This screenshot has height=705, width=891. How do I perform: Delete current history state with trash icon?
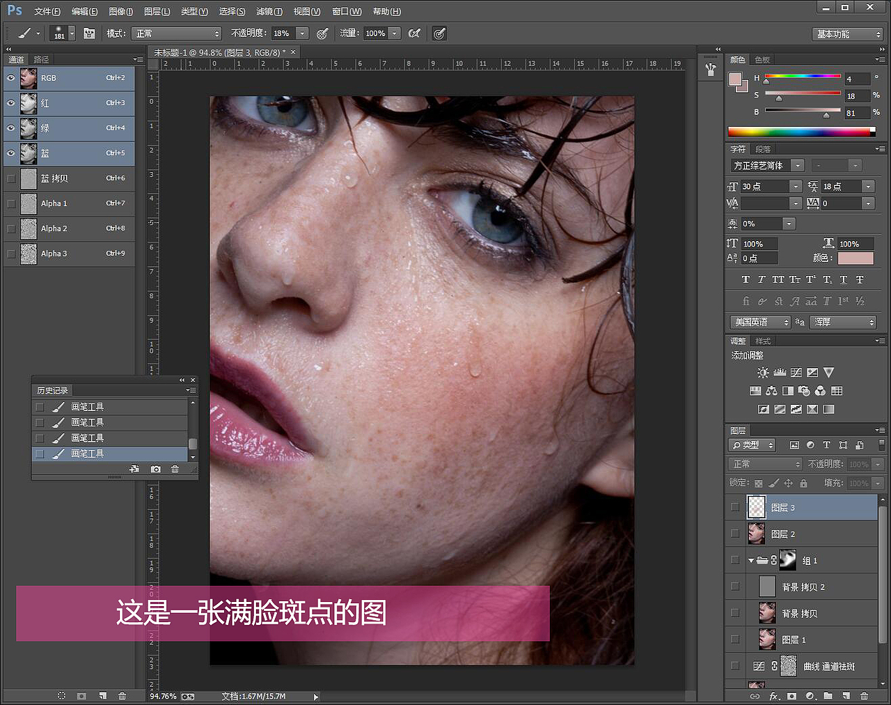point(175,469)
